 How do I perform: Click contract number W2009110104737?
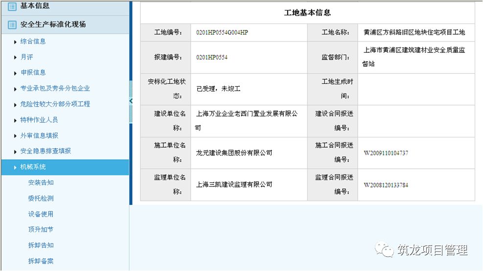pyautogui.click(x=386, y=153)
